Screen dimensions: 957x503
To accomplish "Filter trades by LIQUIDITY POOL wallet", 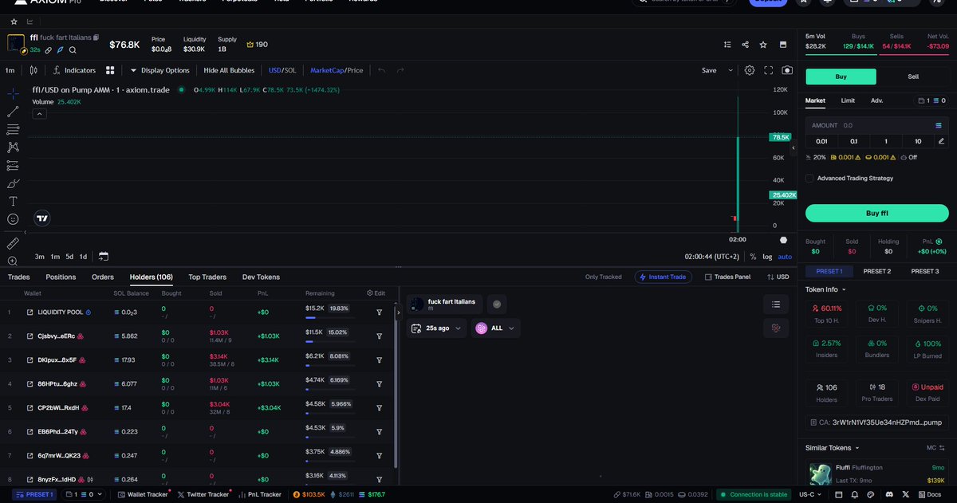I will [380, 312].
